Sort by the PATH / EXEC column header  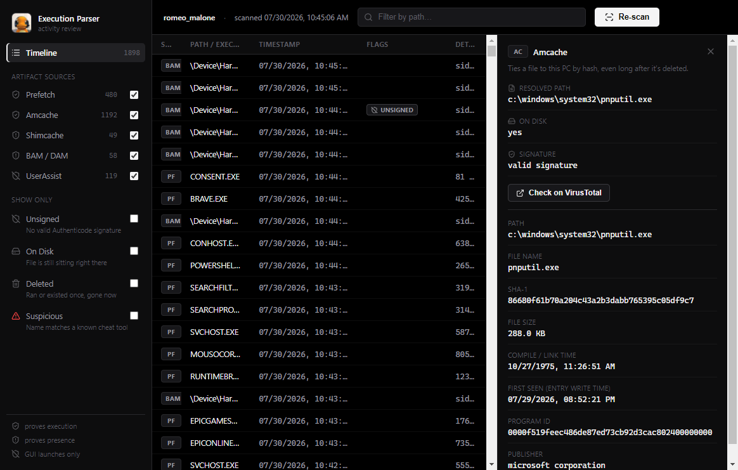pos(215,44)
